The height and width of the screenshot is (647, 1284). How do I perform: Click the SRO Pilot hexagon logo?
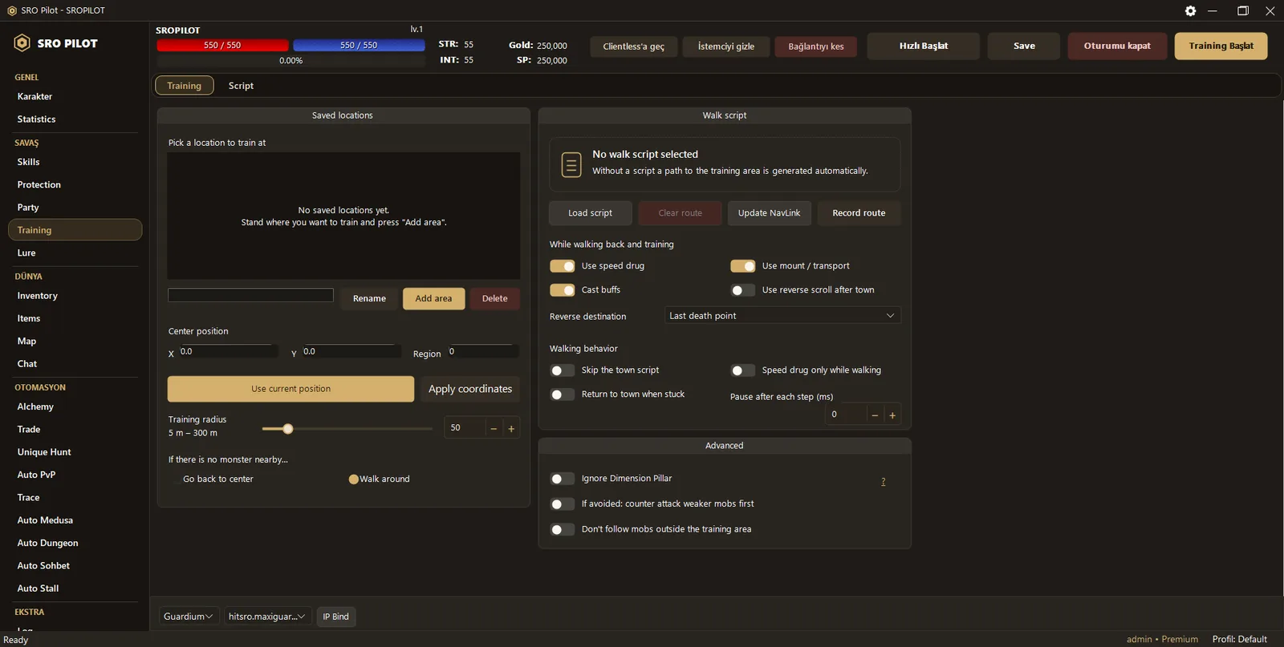[22, 43]
